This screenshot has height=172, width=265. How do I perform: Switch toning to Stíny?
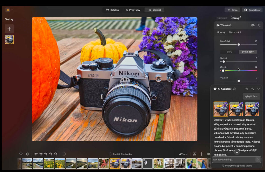coord(229,52)
